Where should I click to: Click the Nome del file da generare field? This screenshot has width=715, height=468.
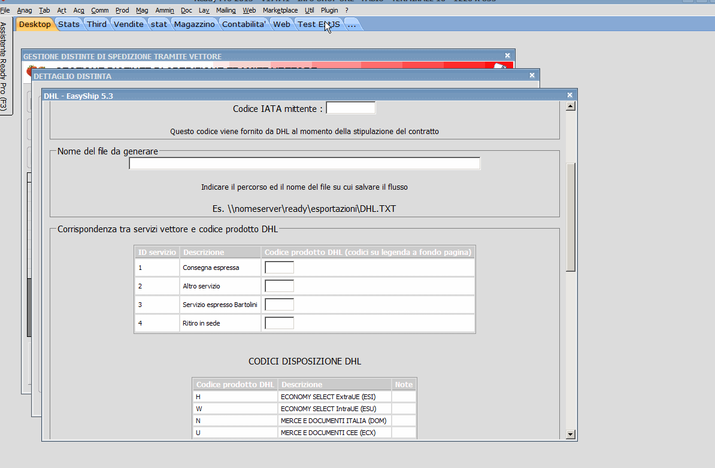(x=305, y=163)
